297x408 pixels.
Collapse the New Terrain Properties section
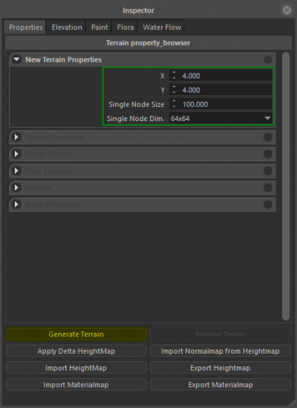[16, 59]
